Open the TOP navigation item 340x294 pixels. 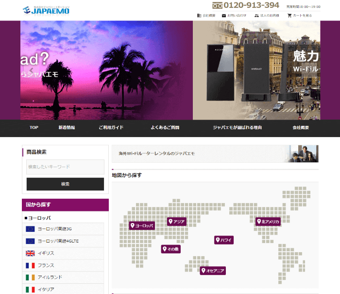pos(34,128)
